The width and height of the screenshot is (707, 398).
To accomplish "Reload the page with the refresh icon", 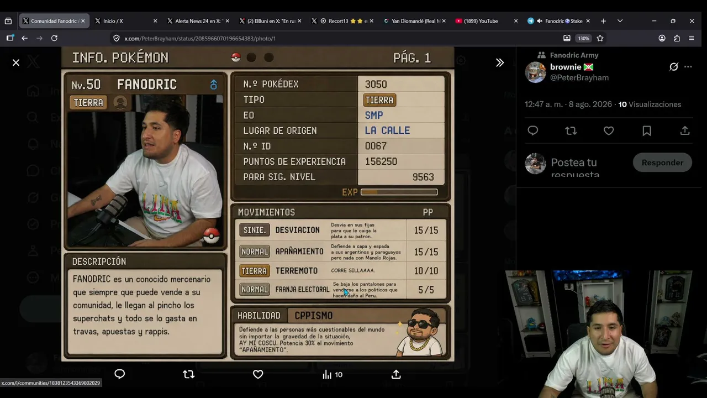I will click(54, 38).
